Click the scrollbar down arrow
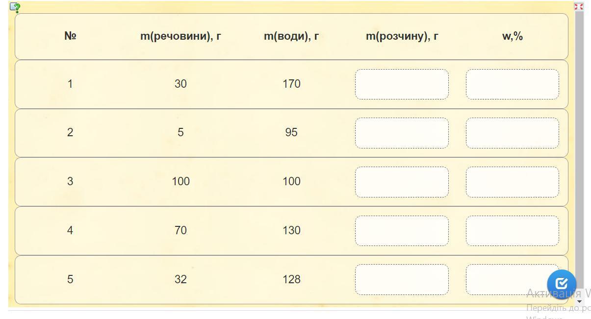Image resolution: width=591 pixels, height=319 pixels. click(x=579, y=301)
